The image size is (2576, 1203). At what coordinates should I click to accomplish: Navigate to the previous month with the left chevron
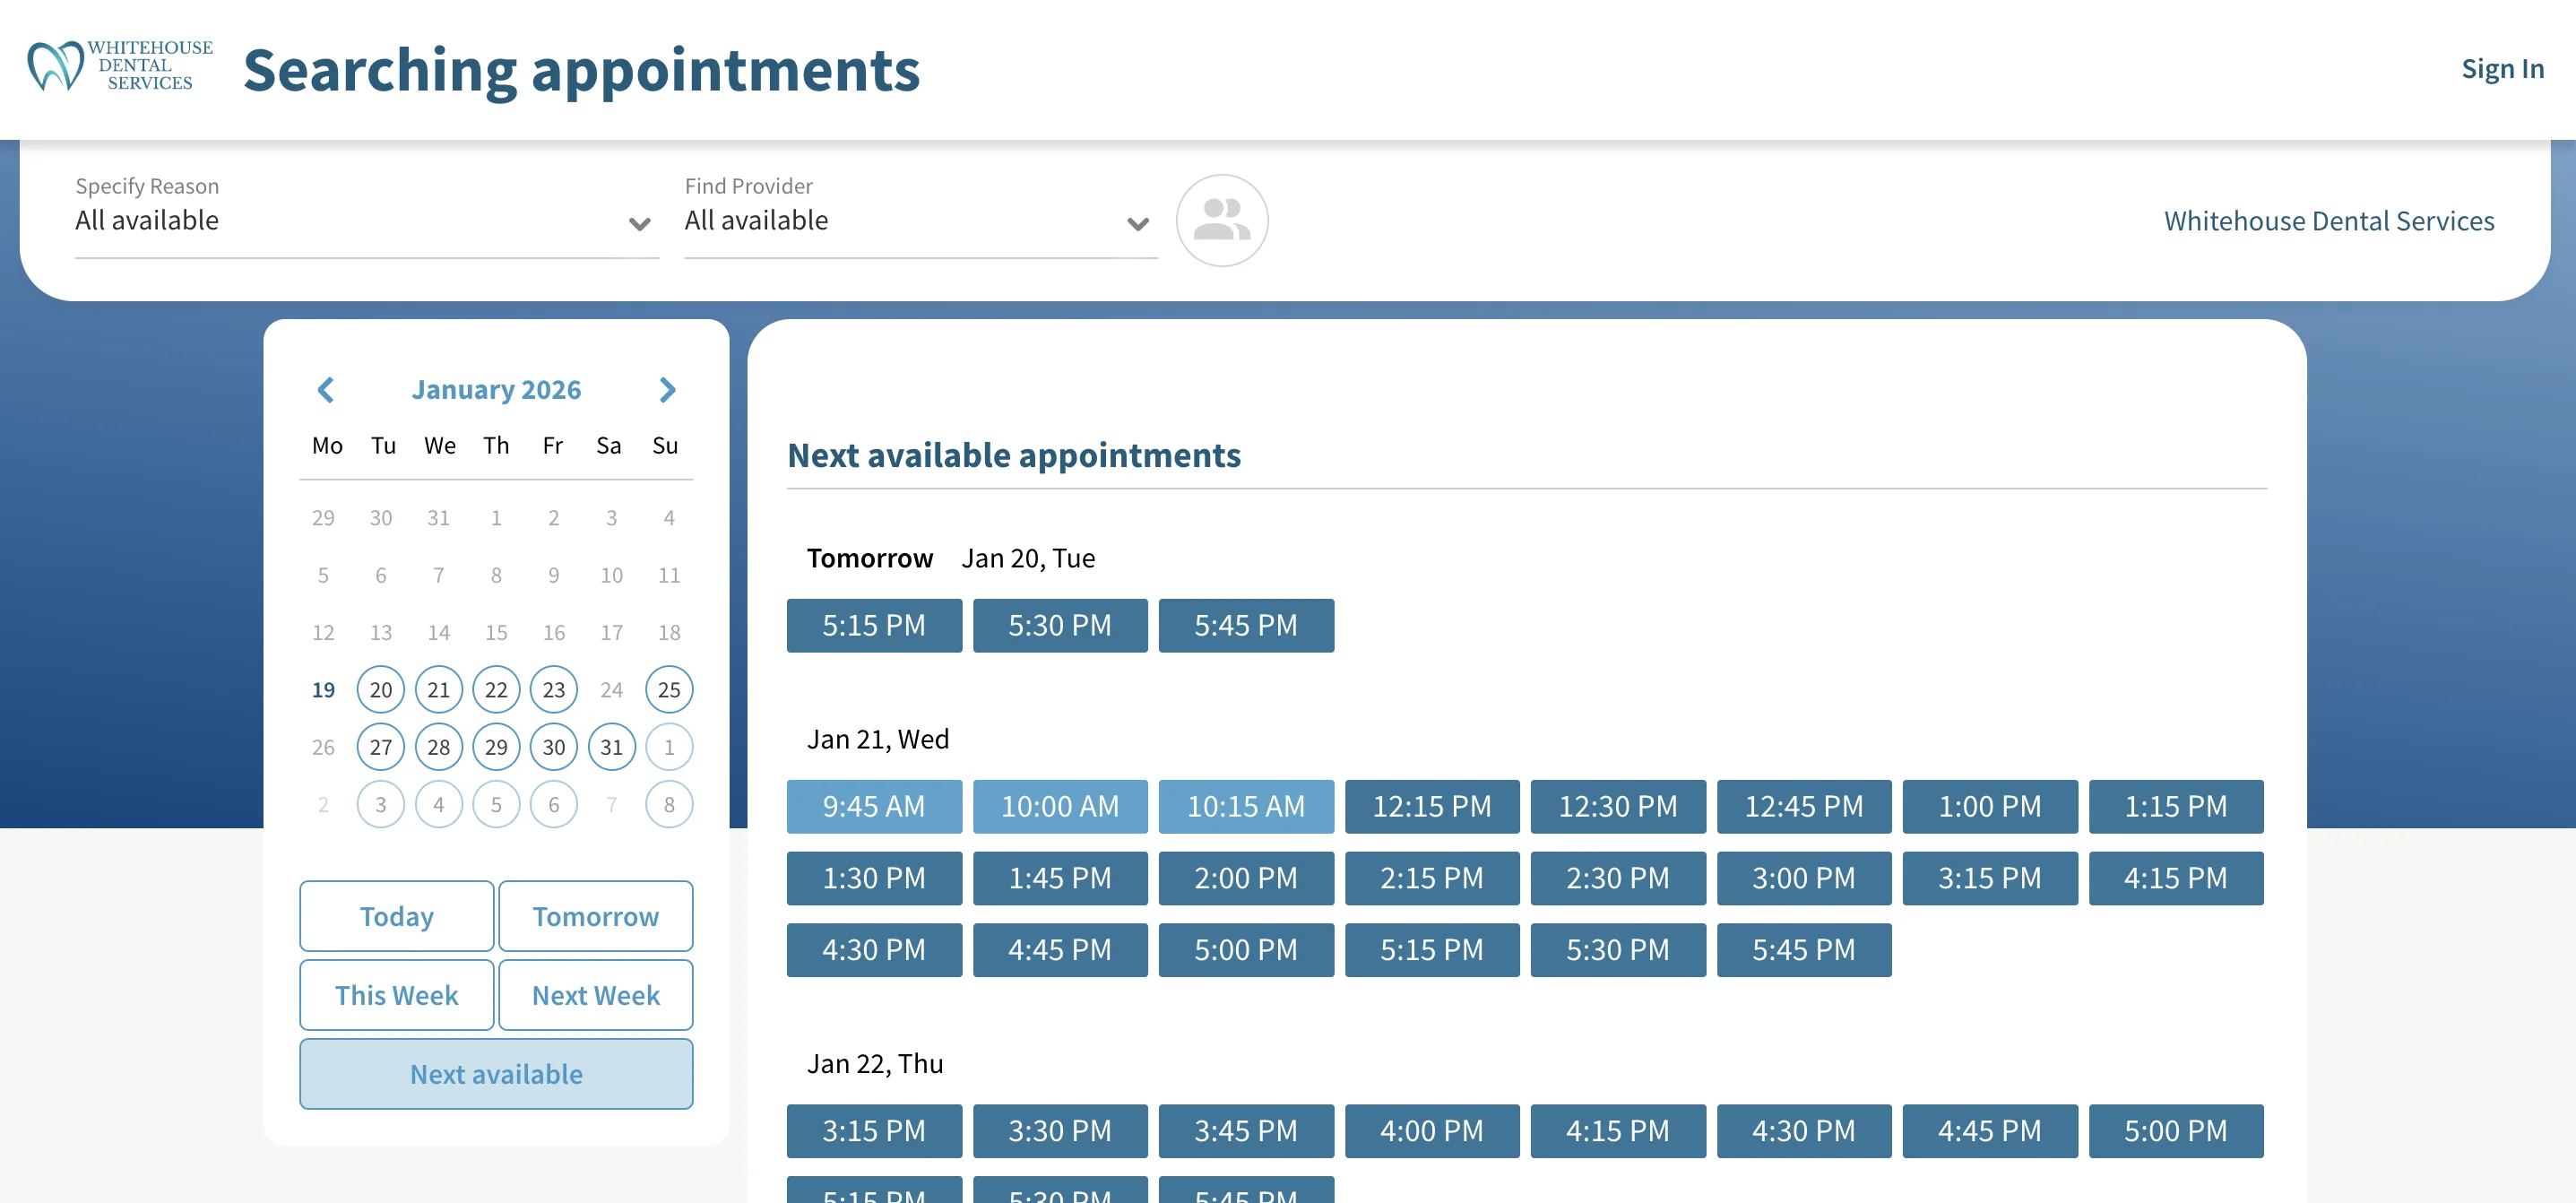pyautogui.click(x=326, y=390)
